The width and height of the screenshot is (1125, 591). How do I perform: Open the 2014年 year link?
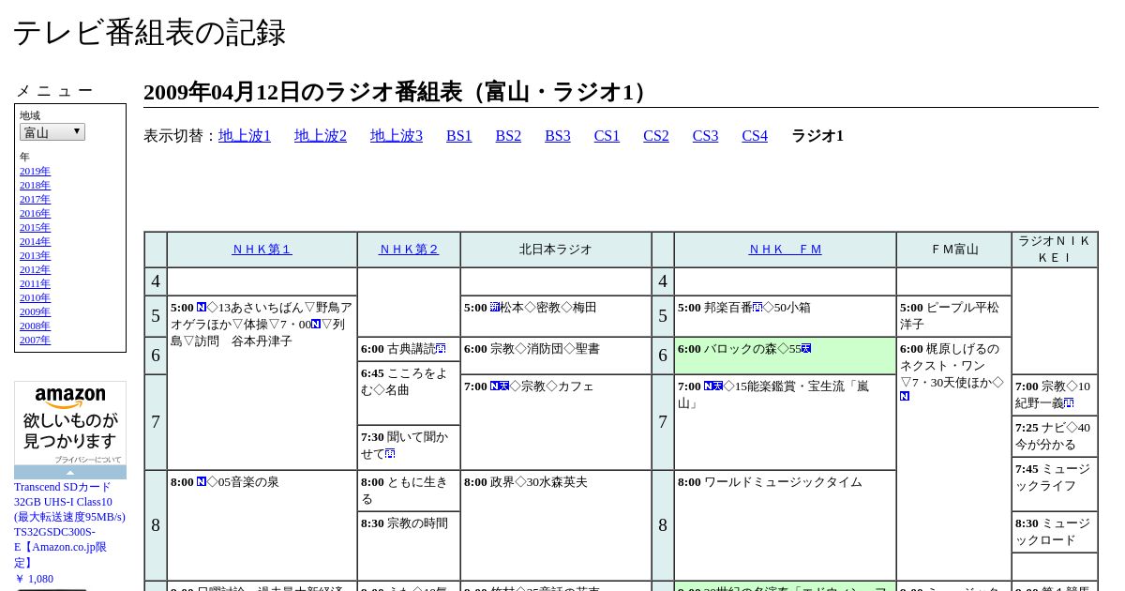click(35, 241)
